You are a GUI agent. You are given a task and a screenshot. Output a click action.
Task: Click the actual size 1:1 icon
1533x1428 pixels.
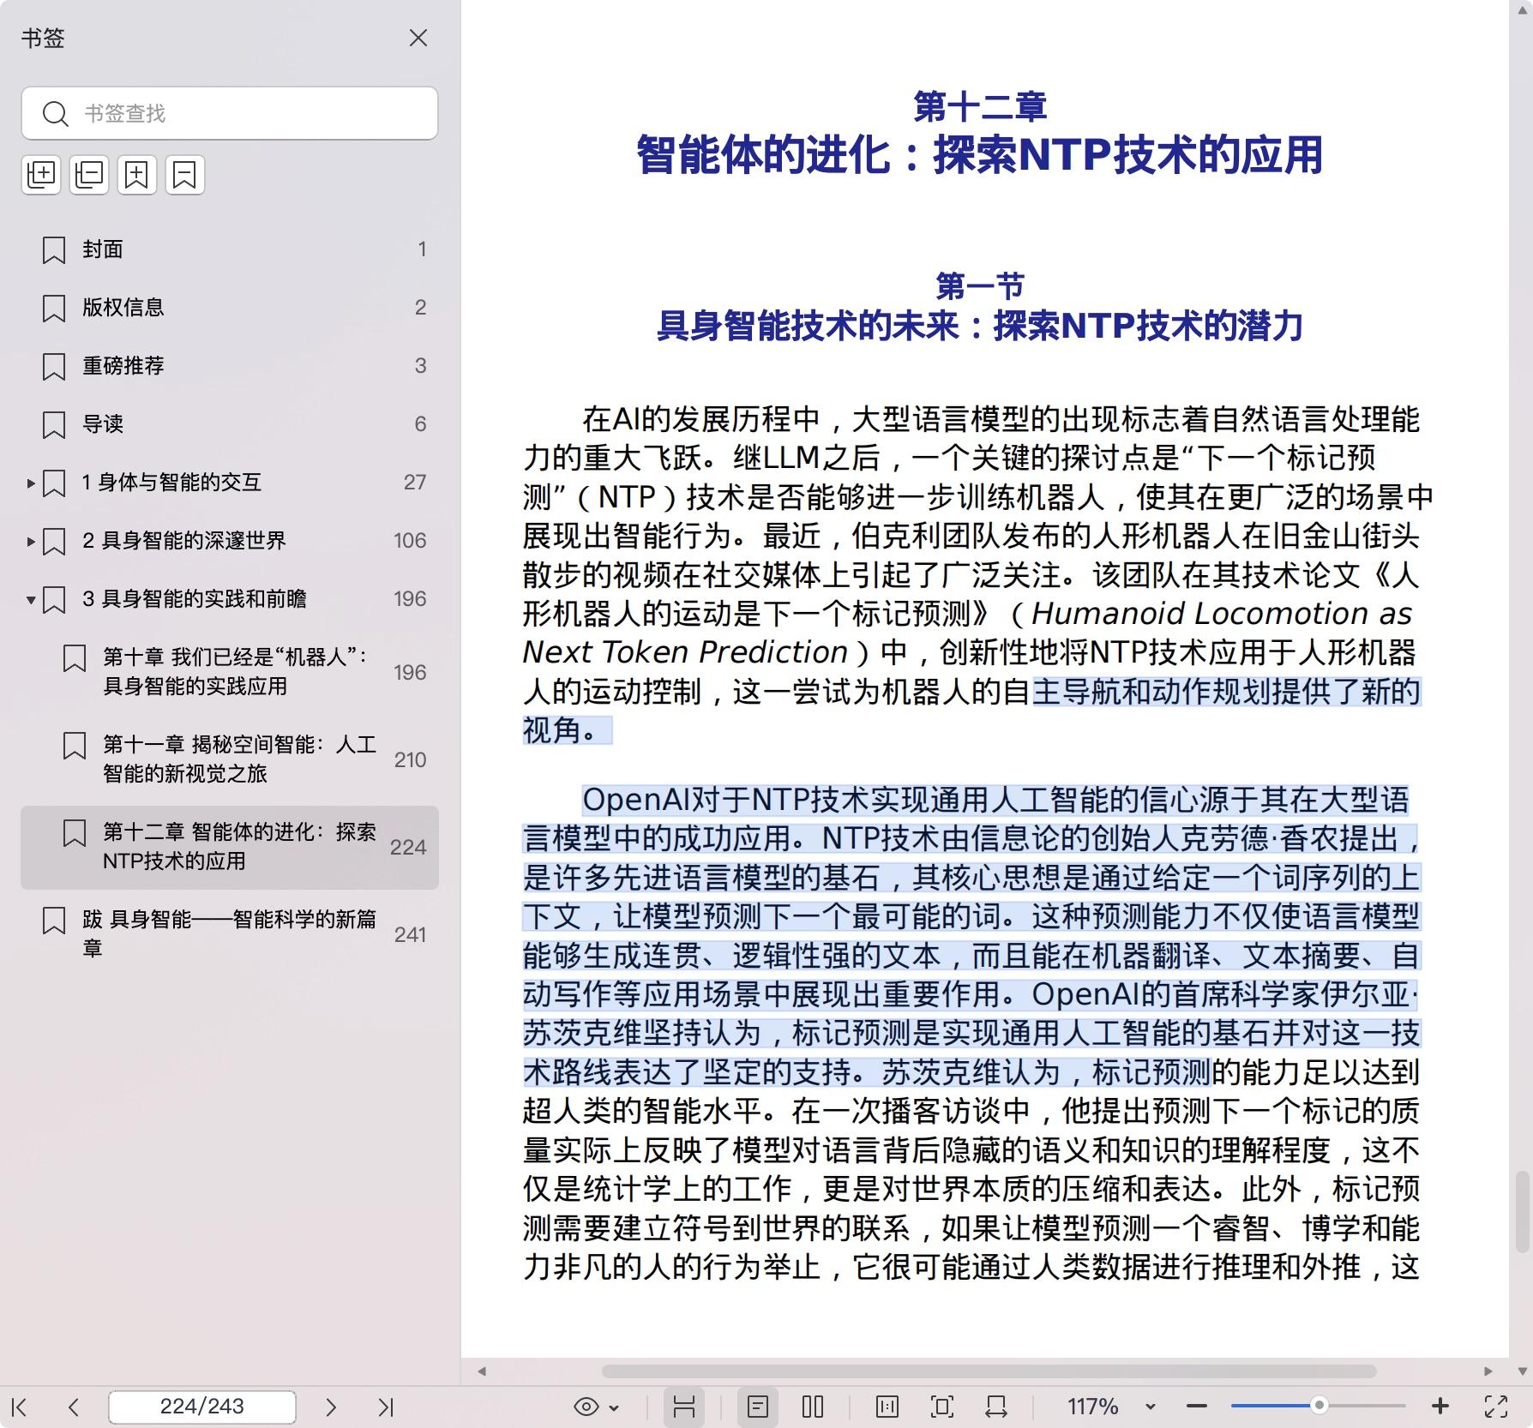pyautogui.click(x=887, y=1407)
